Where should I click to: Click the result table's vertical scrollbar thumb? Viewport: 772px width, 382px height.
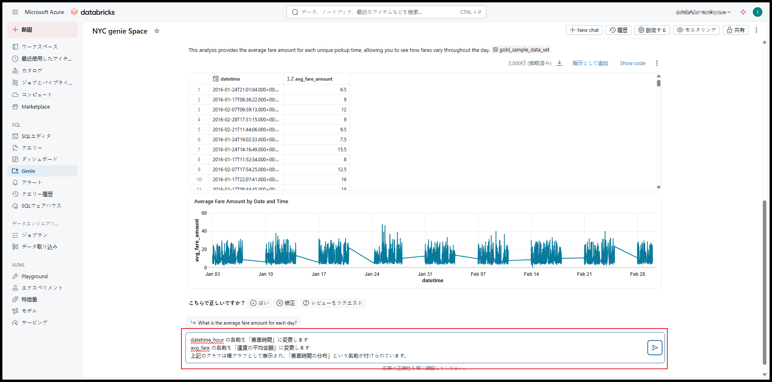click(x=659, y=83)
